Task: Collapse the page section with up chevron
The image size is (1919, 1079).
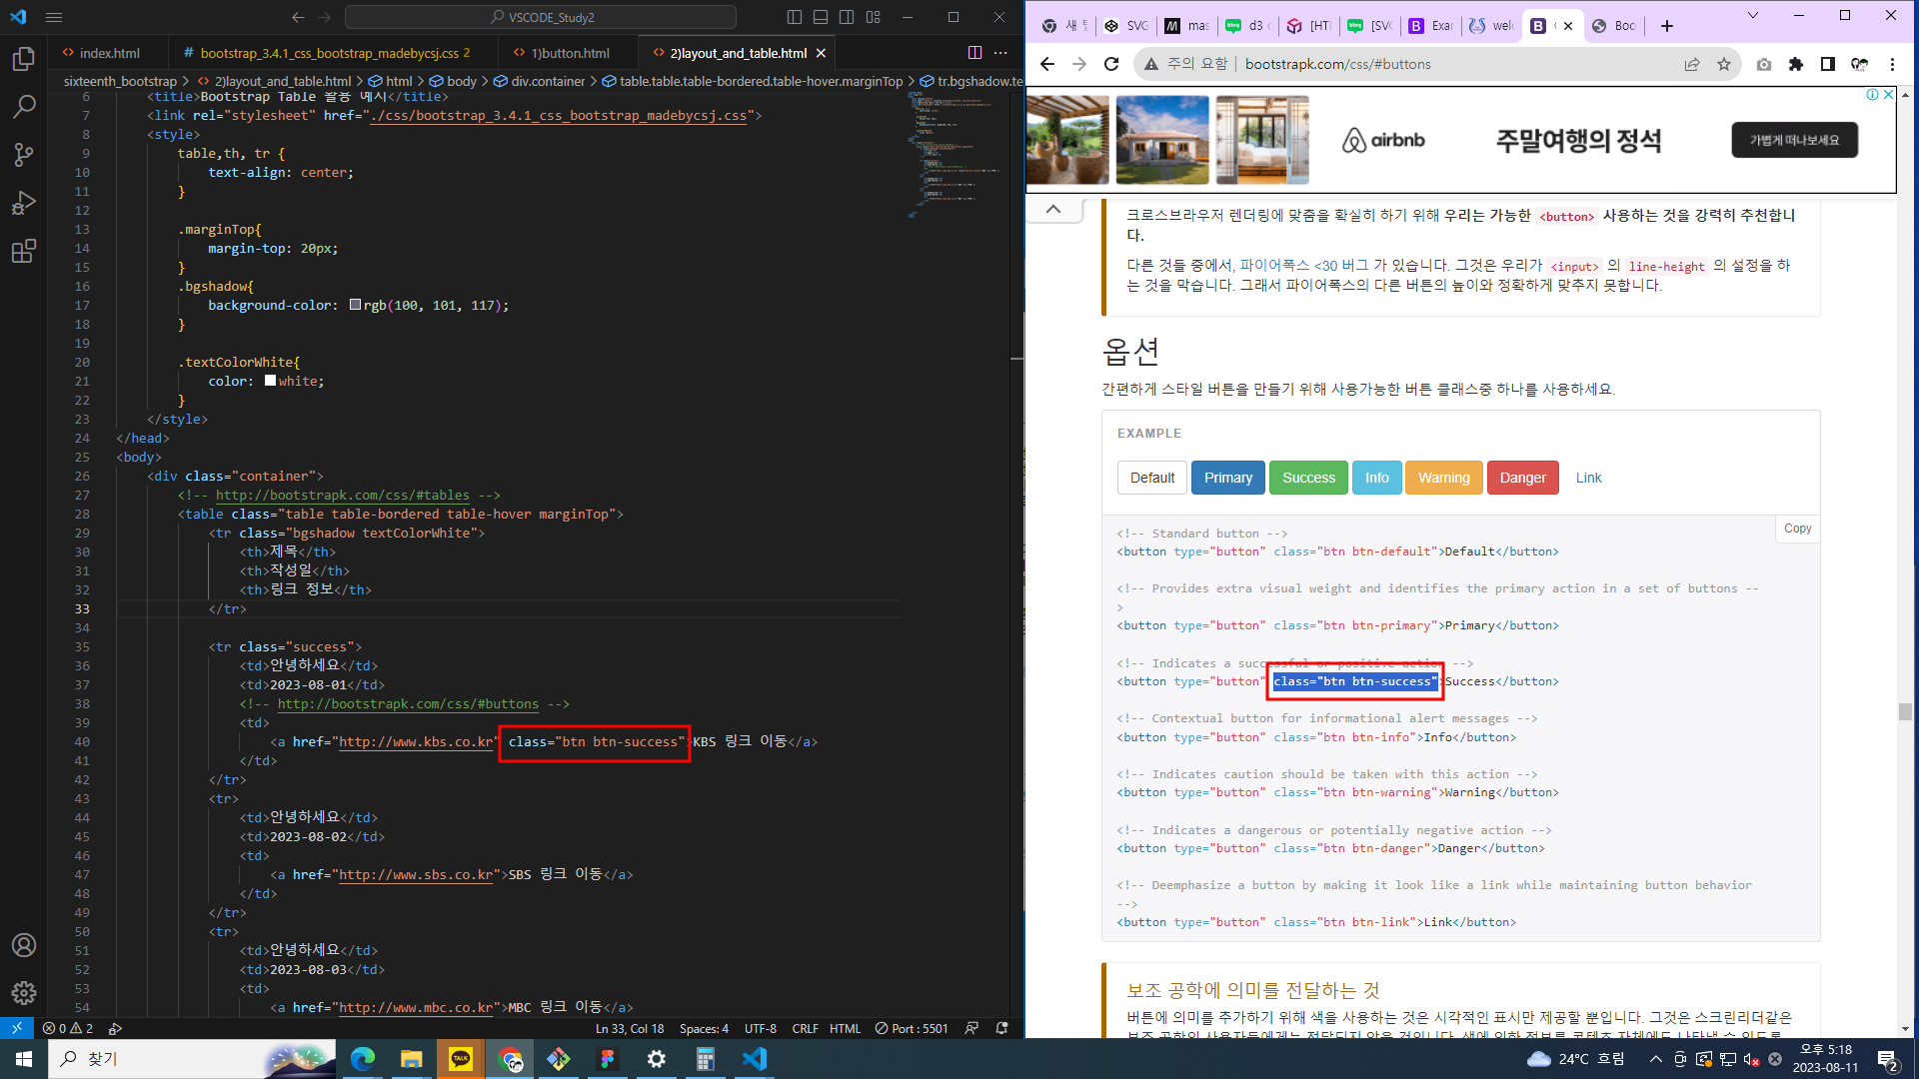Action: [x=1053, y=209]
